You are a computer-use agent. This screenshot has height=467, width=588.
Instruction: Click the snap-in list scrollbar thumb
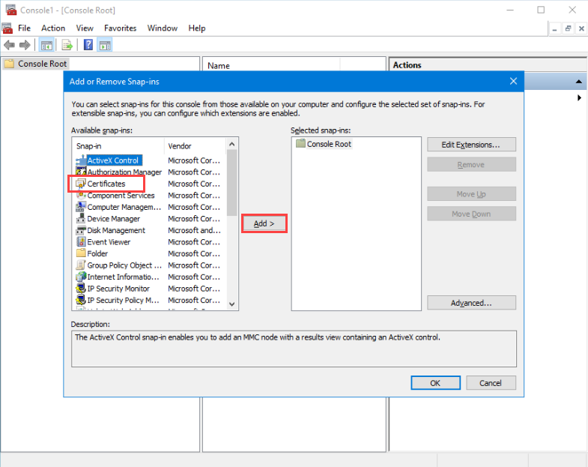coord(231,183)
